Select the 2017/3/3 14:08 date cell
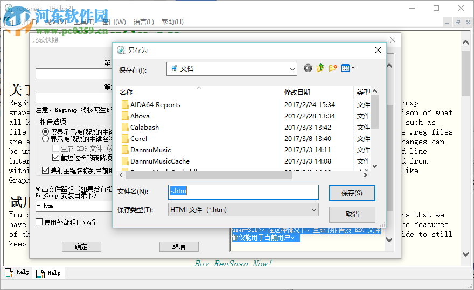The height and width of the screenshot is (290, 474). [308, 161]
